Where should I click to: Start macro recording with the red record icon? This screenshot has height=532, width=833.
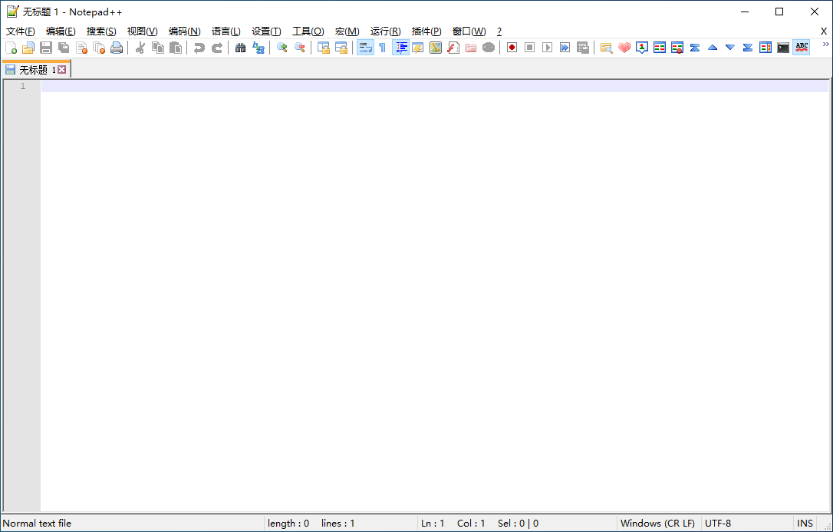(511, 47)
